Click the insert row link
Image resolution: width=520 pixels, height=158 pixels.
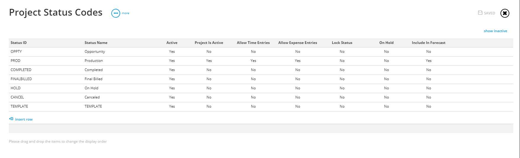pyautogui.click(x=24, y=119)
